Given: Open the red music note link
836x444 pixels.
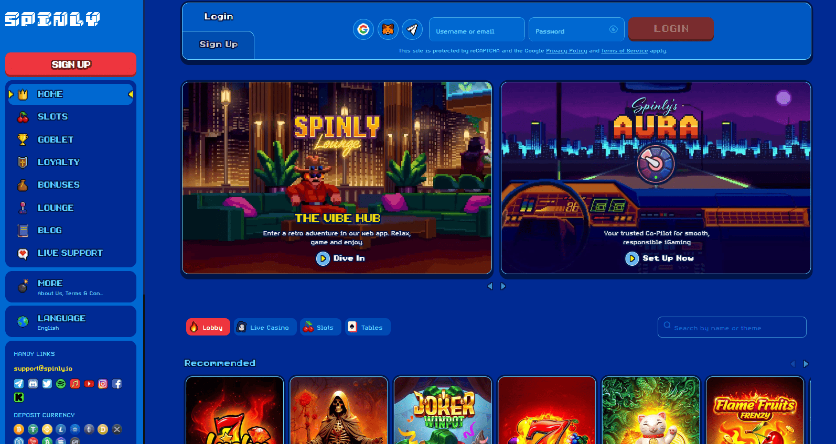Looking at the screenshot, I should click(x=75, y=384).
